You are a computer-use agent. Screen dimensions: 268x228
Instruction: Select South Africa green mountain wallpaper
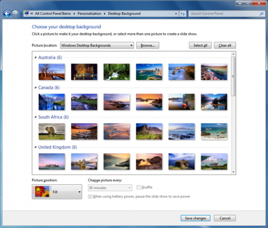[x=149, y=131]
